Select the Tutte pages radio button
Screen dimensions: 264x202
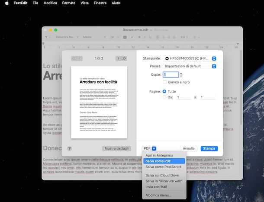(164, 91)
